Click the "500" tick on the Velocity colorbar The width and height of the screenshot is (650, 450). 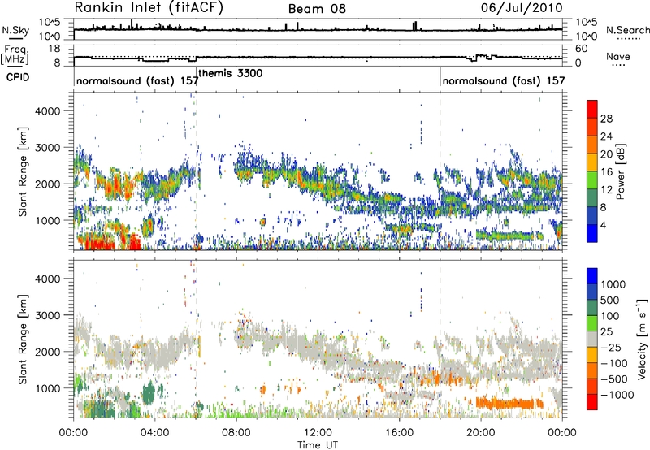(610, 300)
